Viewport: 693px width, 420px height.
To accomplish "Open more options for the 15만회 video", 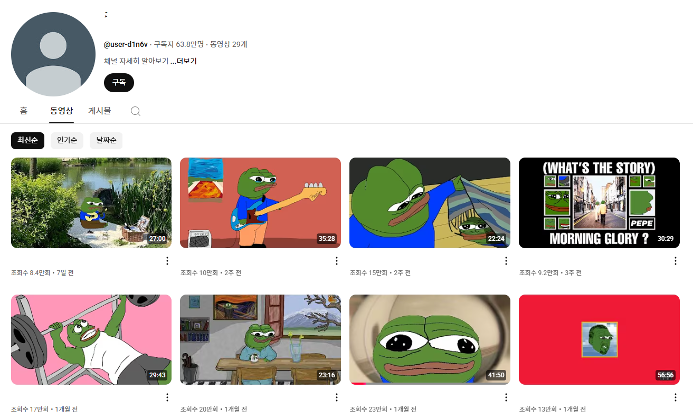I will pyautogui.click(x=506, y=261).
